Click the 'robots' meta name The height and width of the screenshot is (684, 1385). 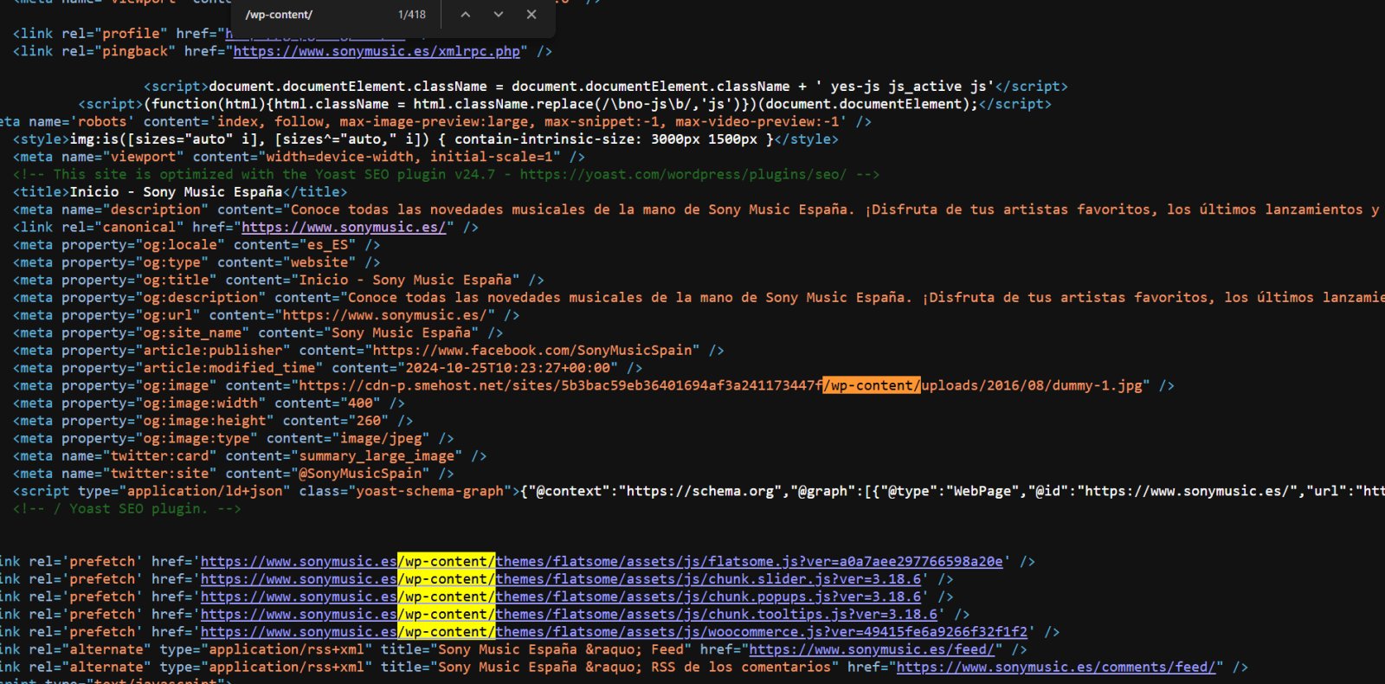pyautogui.click(x=102, y=122)
